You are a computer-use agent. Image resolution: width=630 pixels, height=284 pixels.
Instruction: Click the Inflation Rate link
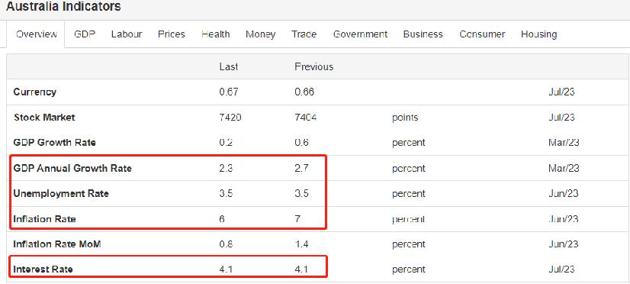pos(44,219)
